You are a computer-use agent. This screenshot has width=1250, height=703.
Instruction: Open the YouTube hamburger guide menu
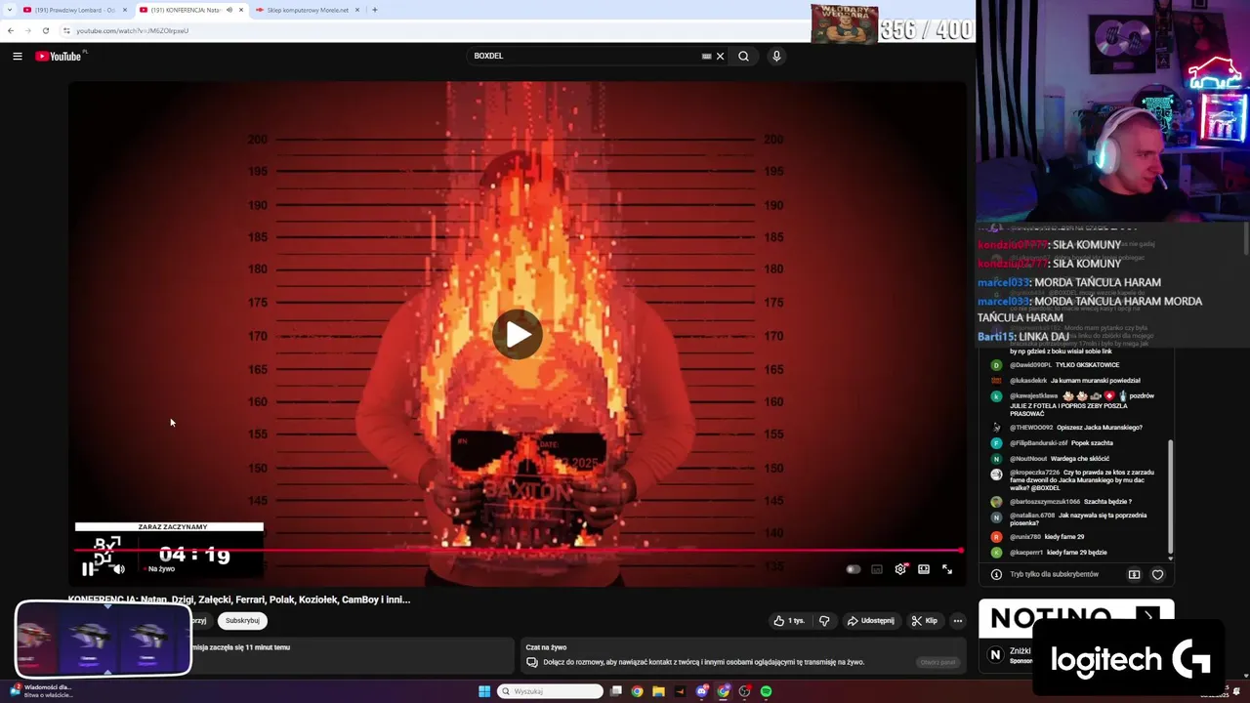point(17,56)
